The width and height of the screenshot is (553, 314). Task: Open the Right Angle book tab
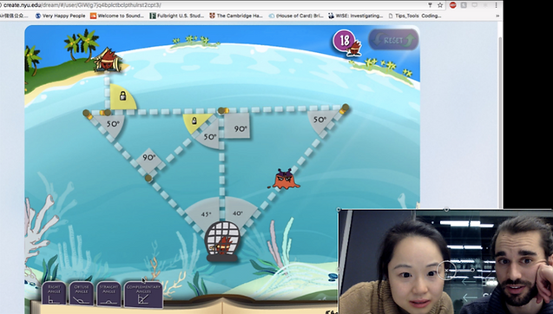point(54,293)
